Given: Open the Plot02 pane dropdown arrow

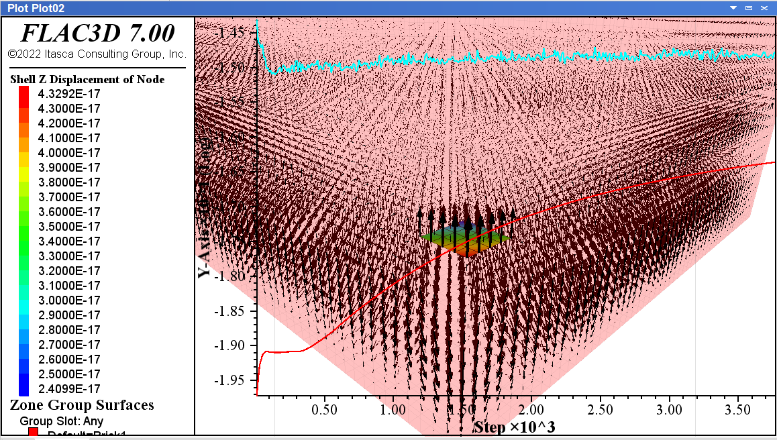Looking at the screenshot, I should (x=733, y=7).
